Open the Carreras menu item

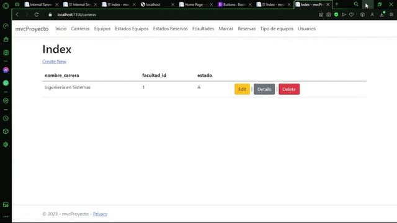coord(80,29)
